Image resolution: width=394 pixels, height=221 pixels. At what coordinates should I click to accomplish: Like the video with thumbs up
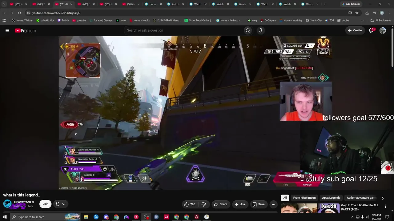coord(190,204)
